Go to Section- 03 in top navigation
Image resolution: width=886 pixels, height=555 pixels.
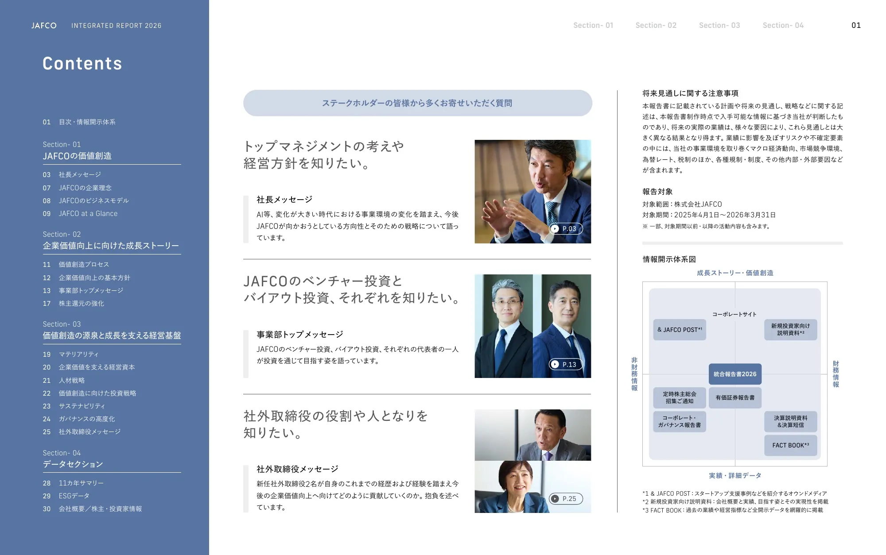point(719,25)
